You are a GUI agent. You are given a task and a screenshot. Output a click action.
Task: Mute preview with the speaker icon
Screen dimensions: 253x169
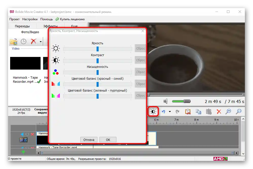click(x=165, y=101)
